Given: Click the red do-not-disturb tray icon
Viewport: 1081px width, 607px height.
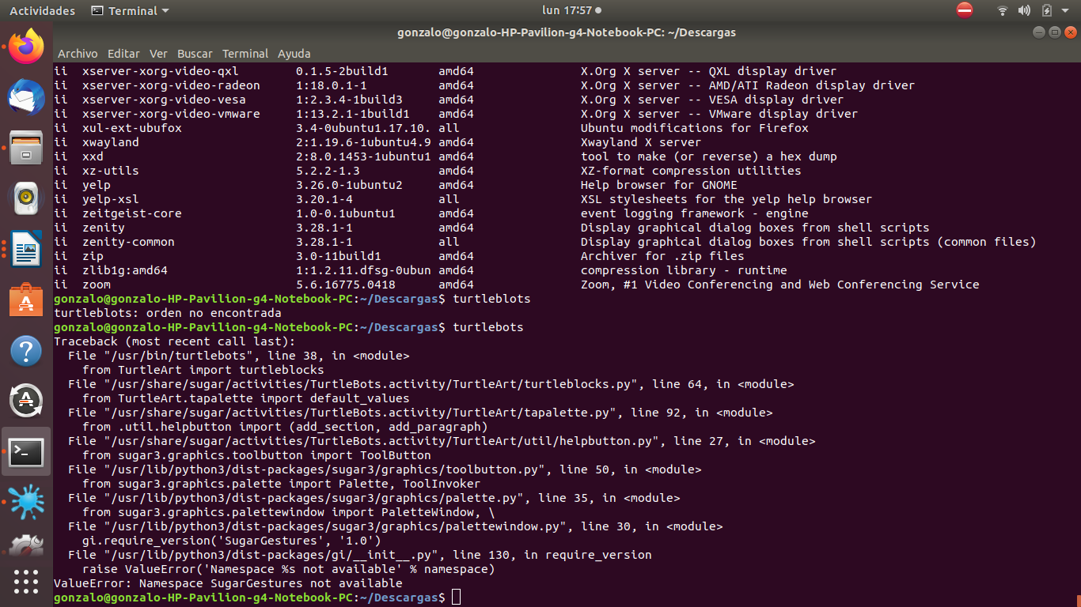Looking at the screenshot, I should point(965,10).
